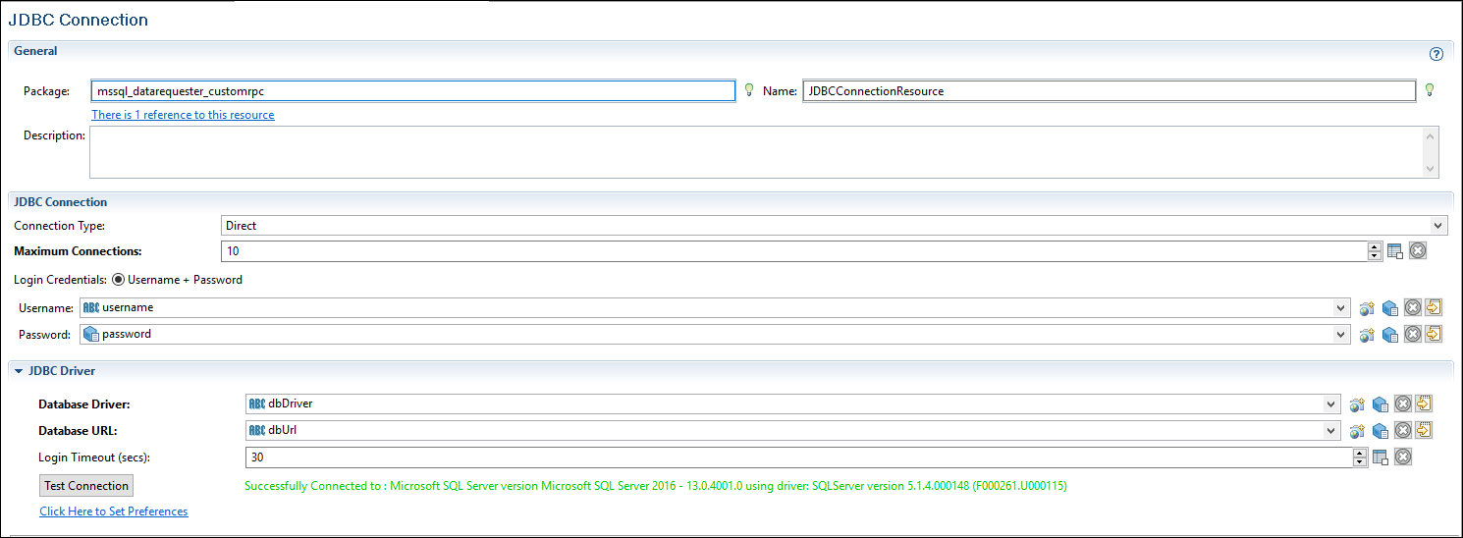Image resolution: width=1463 pixels, height=538 pixels.
Task: Increase Maximum Connections with up arrow
Action: pyautogui.click(x=1375, y=246)
